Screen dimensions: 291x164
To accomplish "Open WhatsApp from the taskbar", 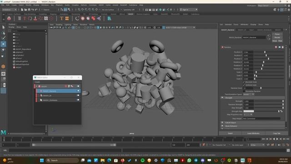I will click(x=189, y=160).
